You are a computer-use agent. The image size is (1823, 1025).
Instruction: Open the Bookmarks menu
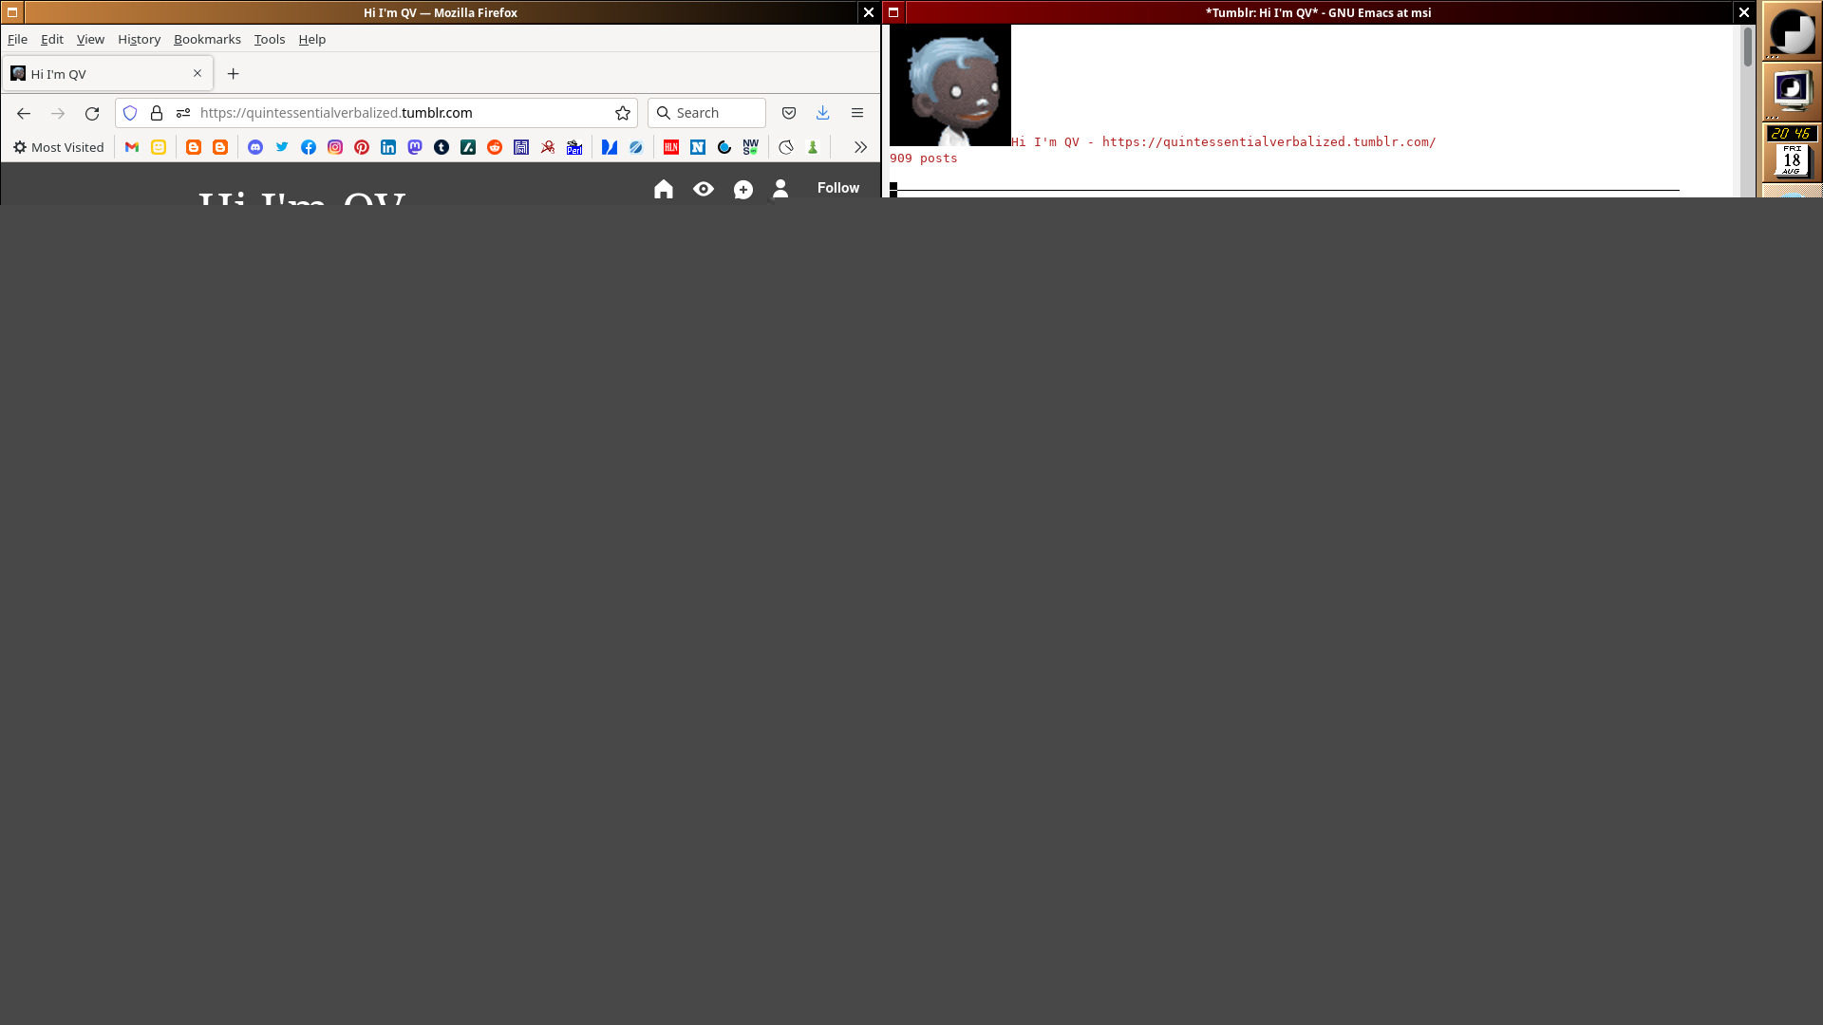click(x=207, y=39)
